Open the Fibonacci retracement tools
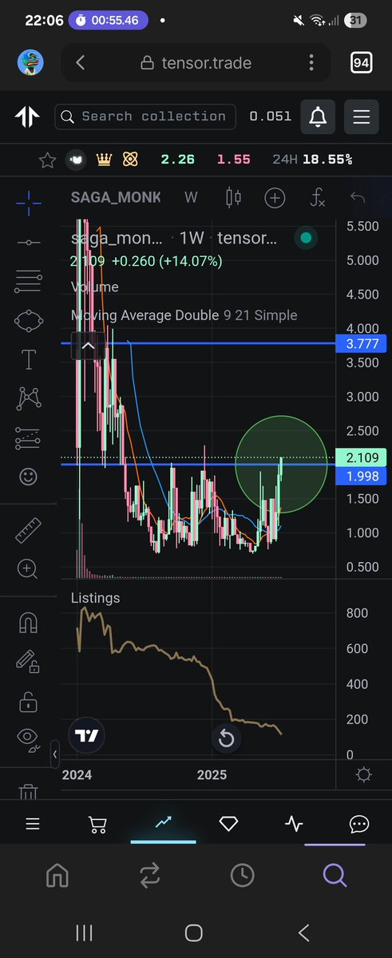 (x=29, y=281)
